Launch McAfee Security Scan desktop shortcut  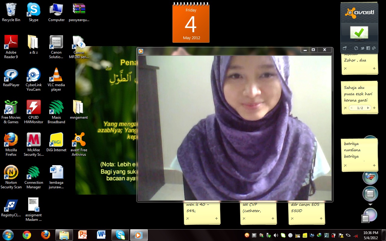(x=33, y=144)
